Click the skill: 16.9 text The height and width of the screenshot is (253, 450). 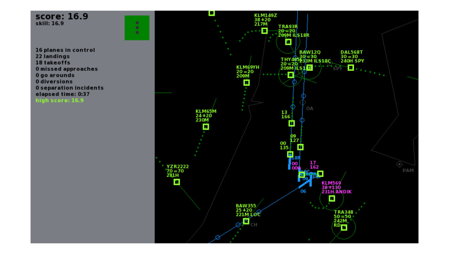49,23
